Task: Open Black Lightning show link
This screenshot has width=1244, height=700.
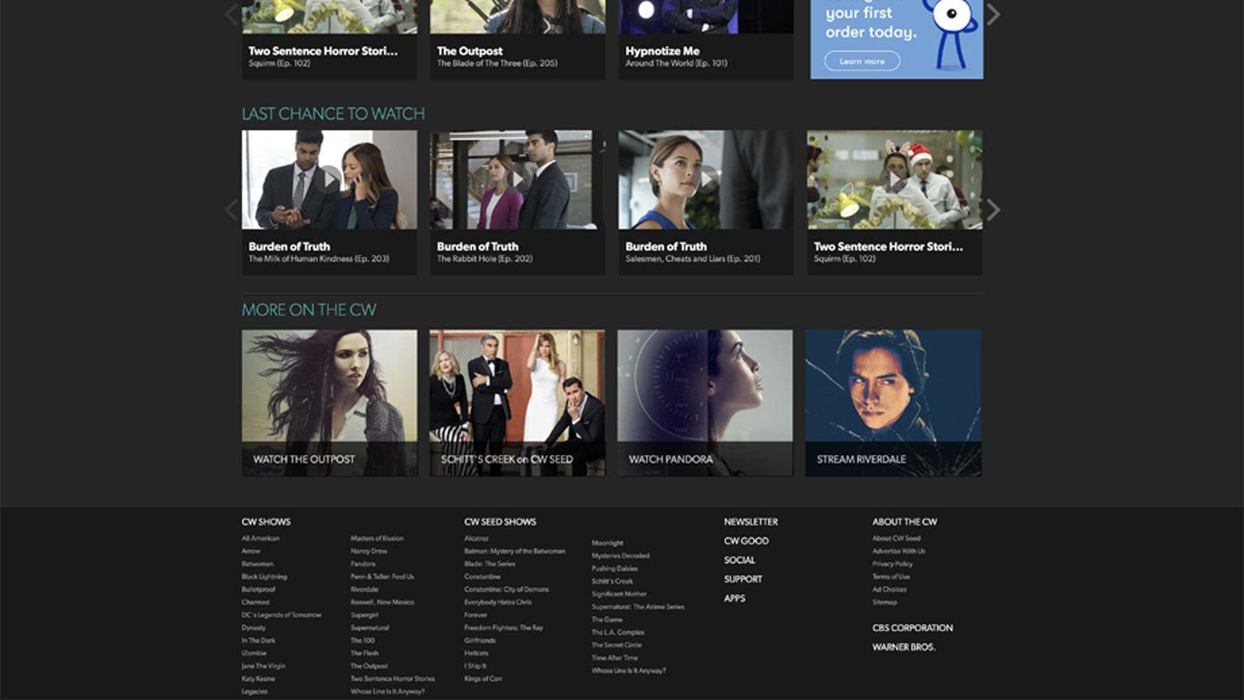Action: coord(264,576)
